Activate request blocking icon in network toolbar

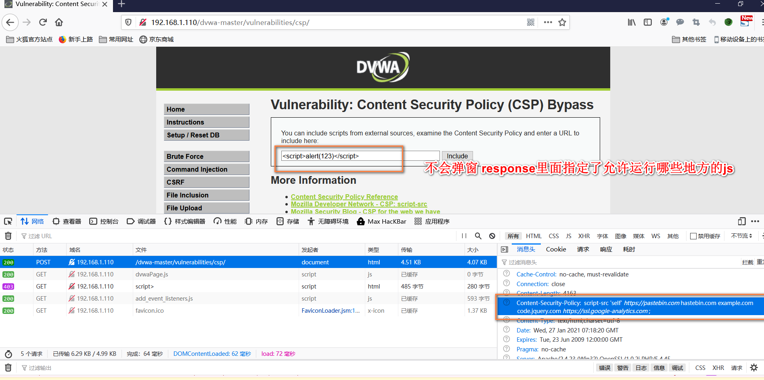pos(492,236)
